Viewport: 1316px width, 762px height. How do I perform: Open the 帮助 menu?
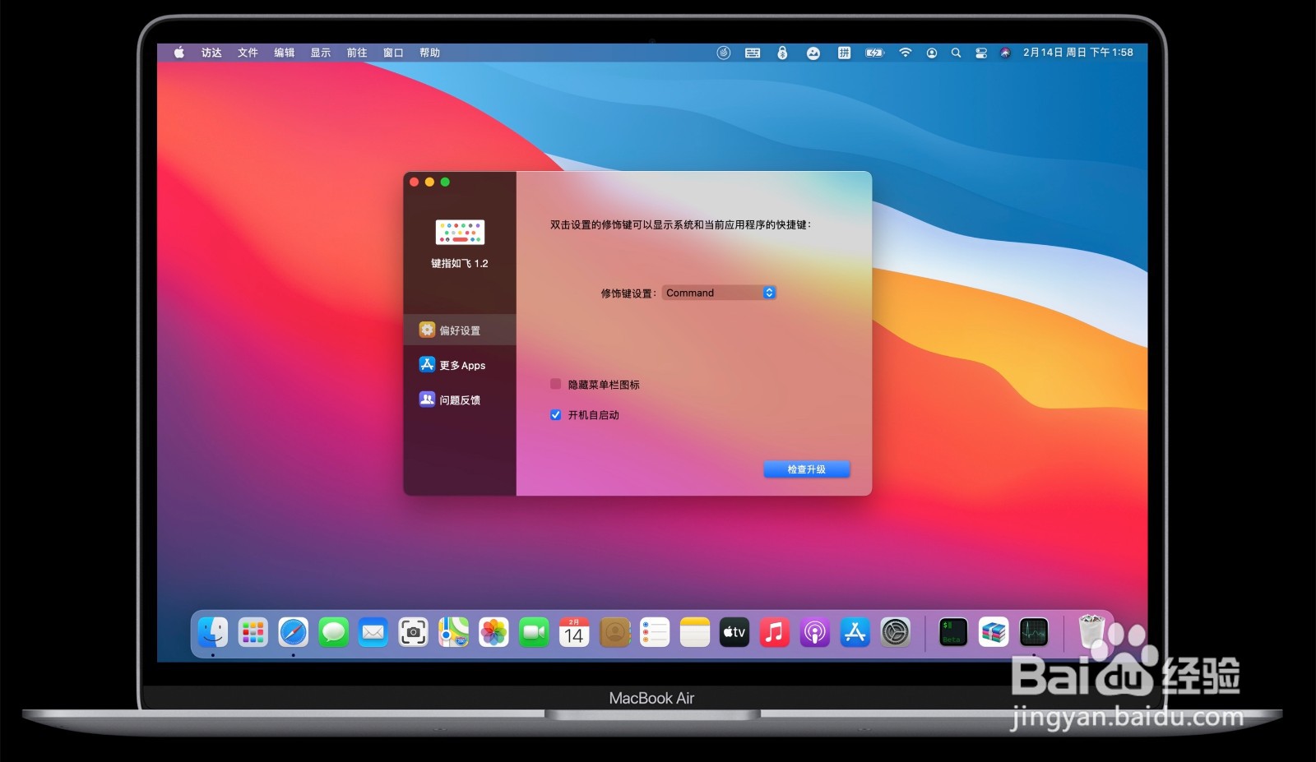tap(429, 53)
